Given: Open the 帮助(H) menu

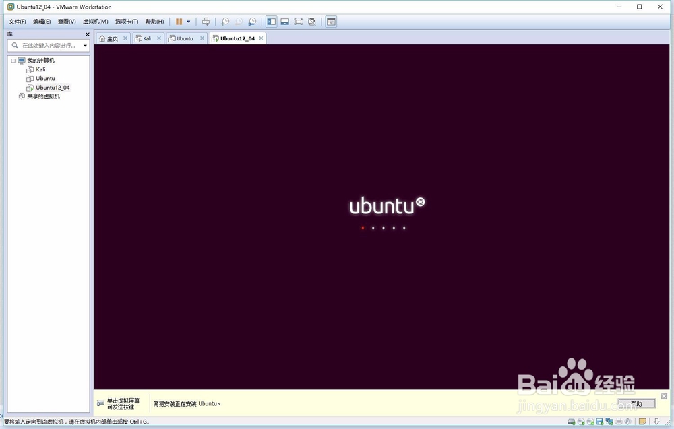Looking at the screenshot, I should pyautogui.click(x=155, y=22).
